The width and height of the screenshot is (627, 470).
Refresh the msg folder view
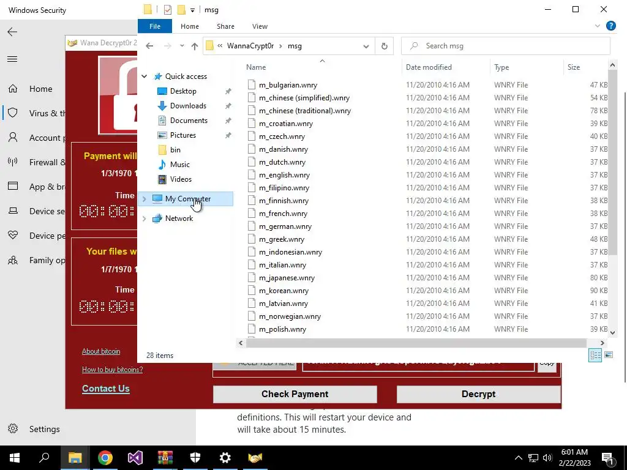tap(385, 46)
